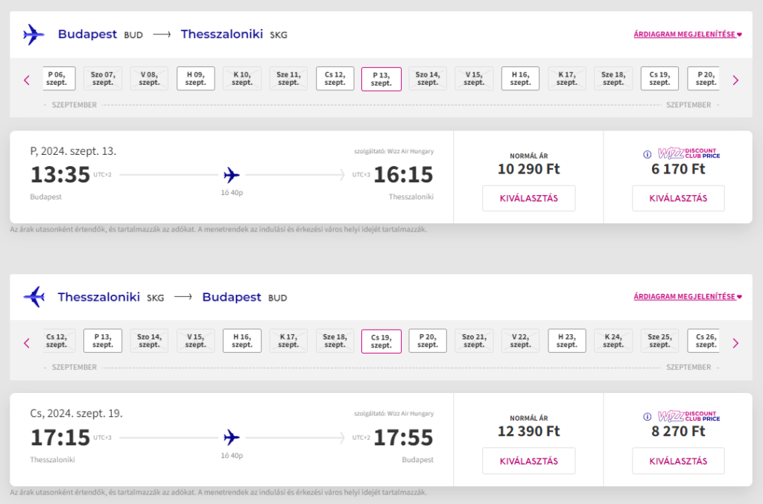Screen dimensions: 763x504
Task: Show later return dates with right arrow
Action: point(735,343)
